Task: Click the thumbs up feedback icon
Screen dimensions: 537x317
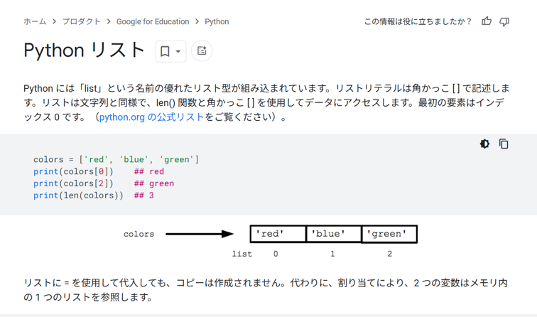Action: 487,21
